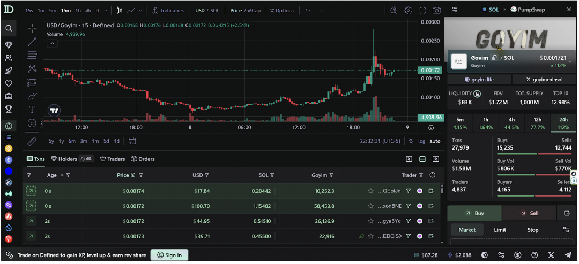579x264 pixels.
Task: Open chart settings gear icon
Action: click(409, 11)
